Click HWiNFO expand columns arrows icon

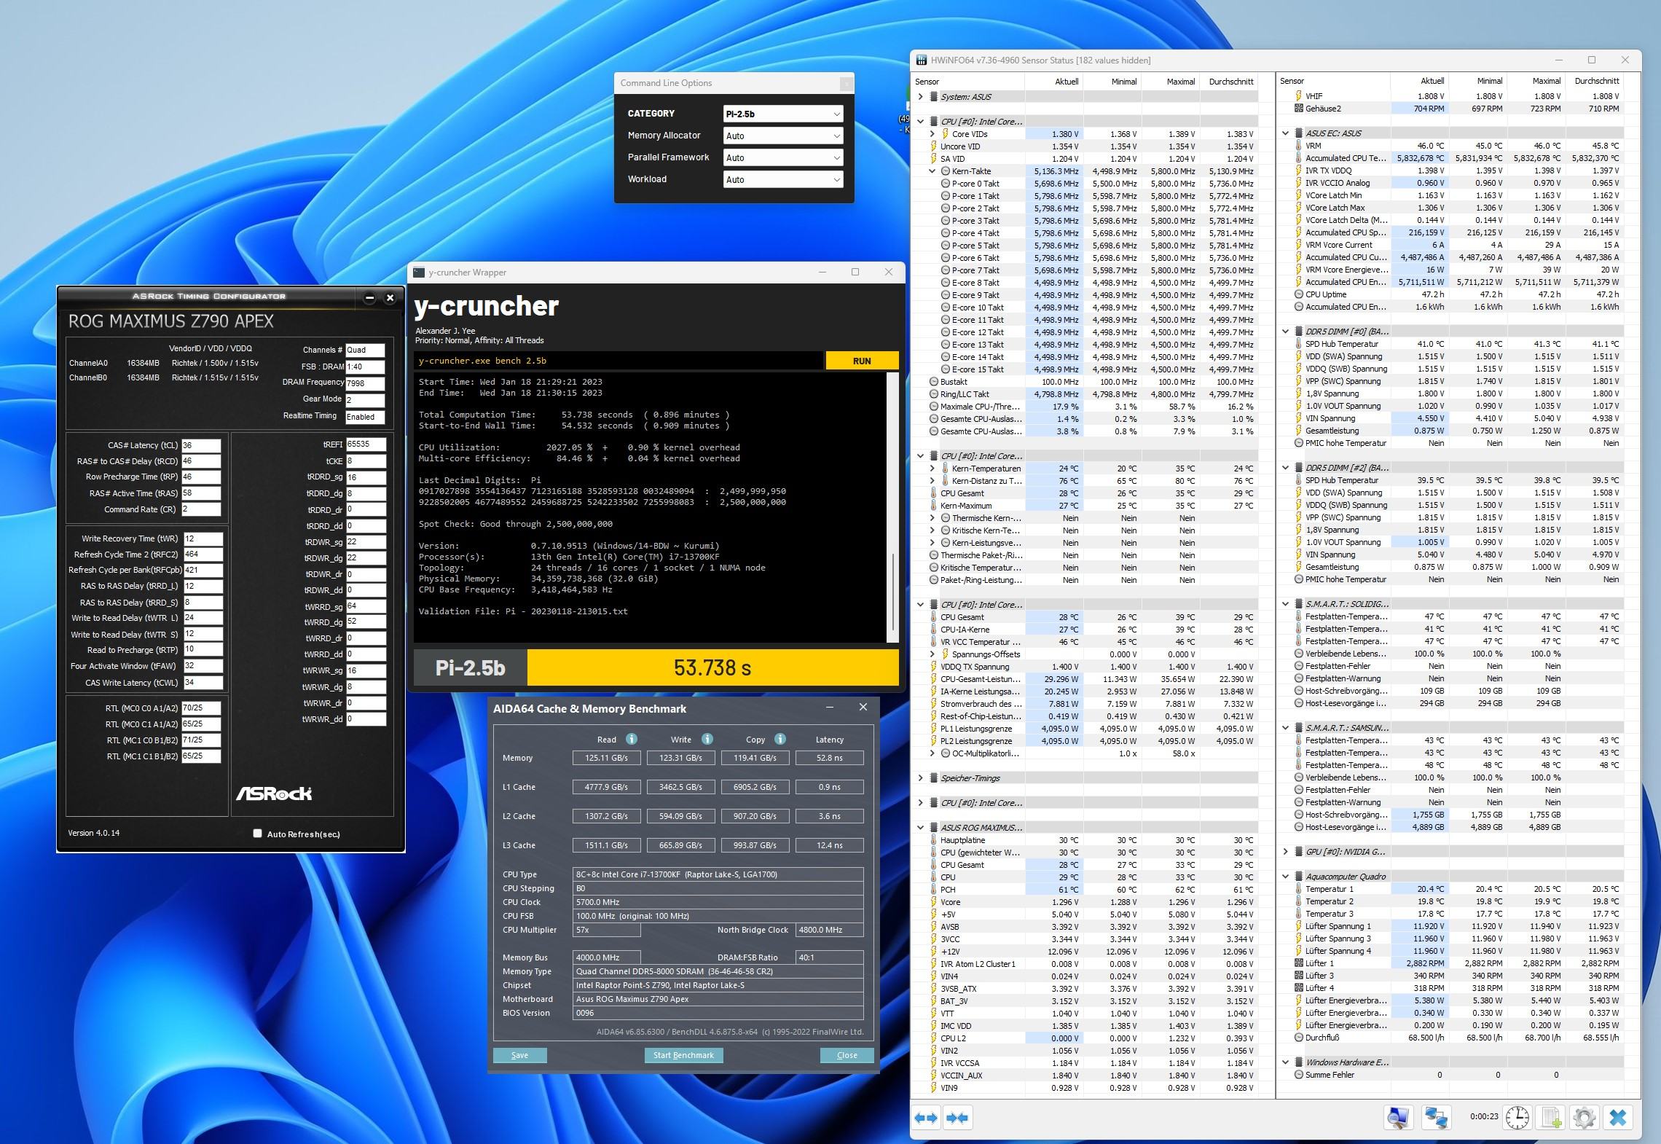pyautogui.click(x=926, y=1118)
